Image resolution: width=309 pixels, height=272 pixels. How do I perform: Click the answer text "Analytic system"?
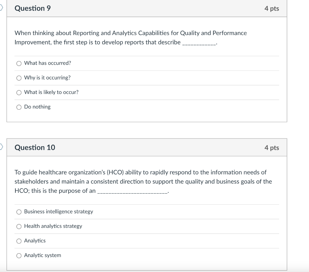(42, 255)
